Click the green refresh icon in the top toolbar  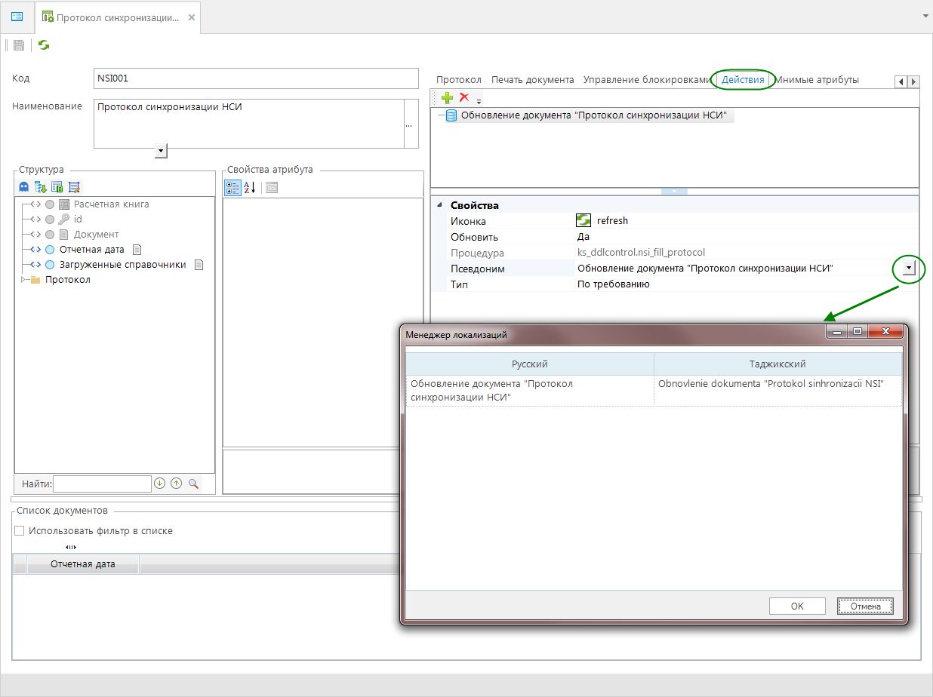tap(44, 45)
